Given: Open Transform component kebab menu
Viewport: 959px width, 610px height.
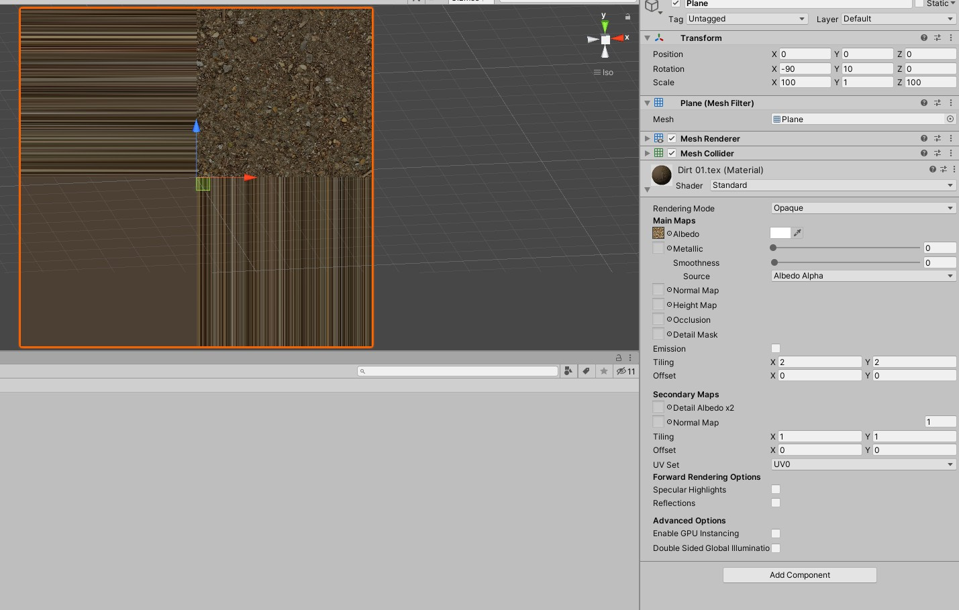Looking at the screenshot, I should (x=951, y=38).
